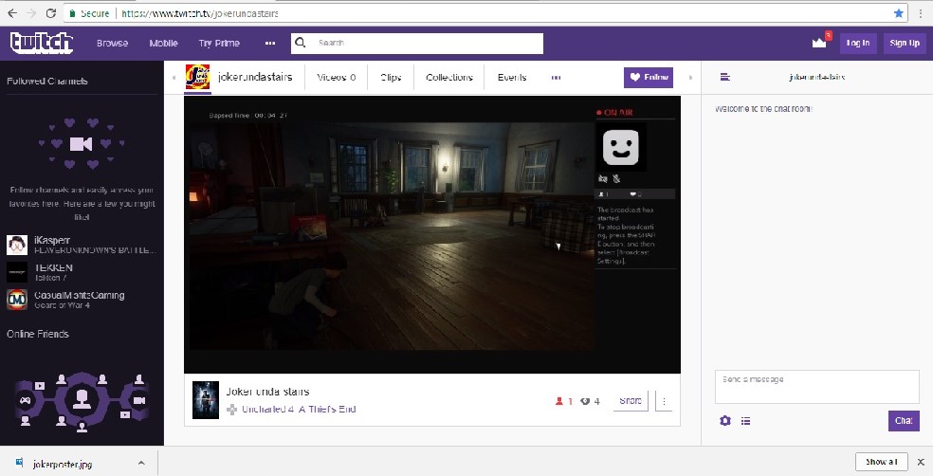
Task: Close the downloads bar
Action: (921, 462)
